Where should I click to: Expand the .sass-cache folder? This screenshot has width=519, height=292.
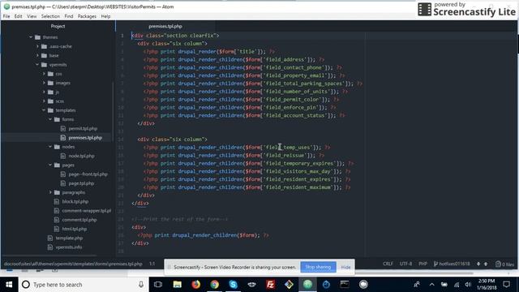37,46
